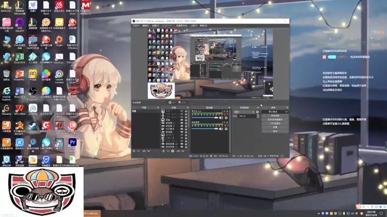
Task: Click the 启动虚拟摄像机 button
Action: click(x=275, y=120)
